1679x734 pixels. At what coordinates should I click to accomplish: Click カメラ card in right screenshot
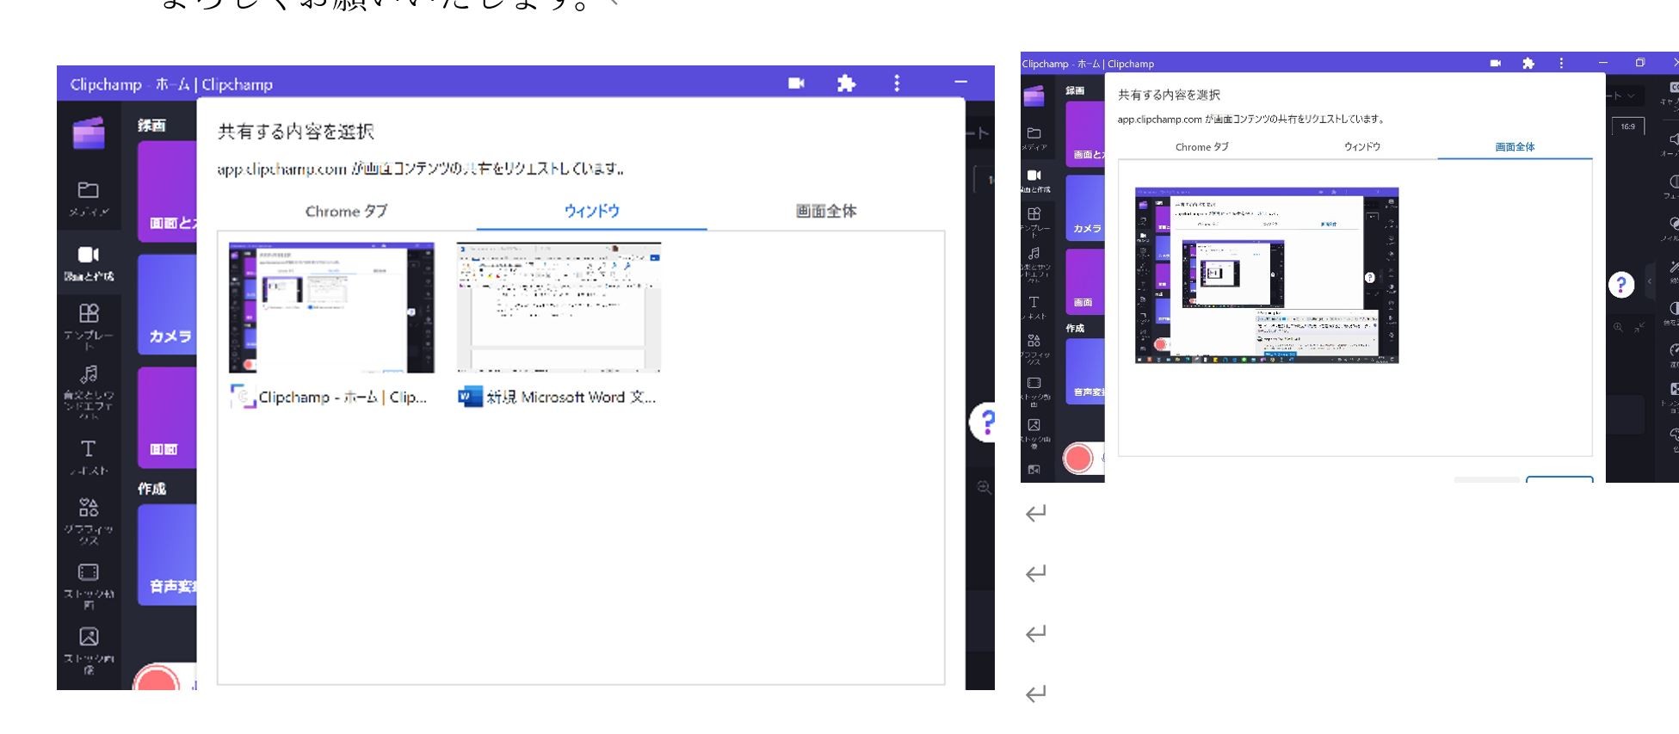[x=1085, y=208]
